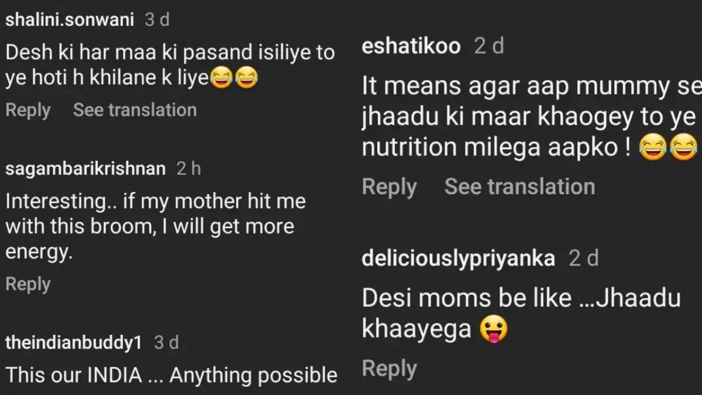The width and height of the screenshot is (702, 395).
Task: Visit theindianbuddy1's profile via username
Action: tap(73, 343)
